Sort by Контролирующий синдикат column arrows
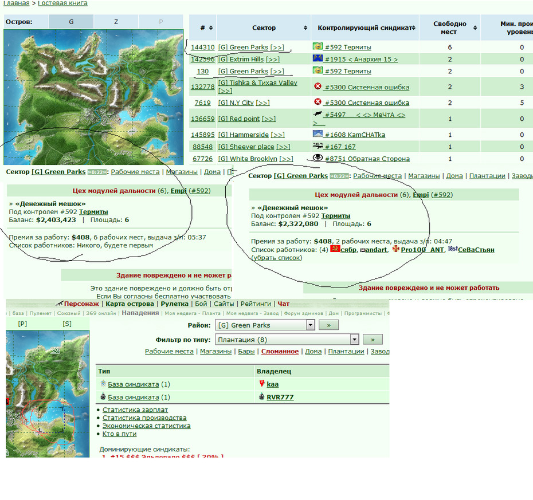 coord(413,28)
